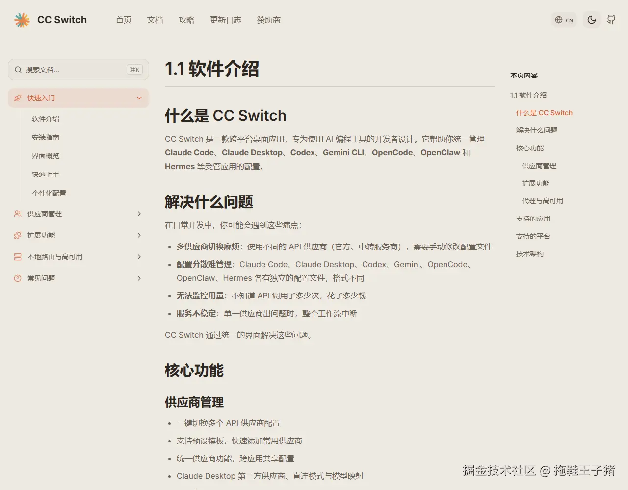Click the users icon beside 供应商管理

click(x=18, y=214)
